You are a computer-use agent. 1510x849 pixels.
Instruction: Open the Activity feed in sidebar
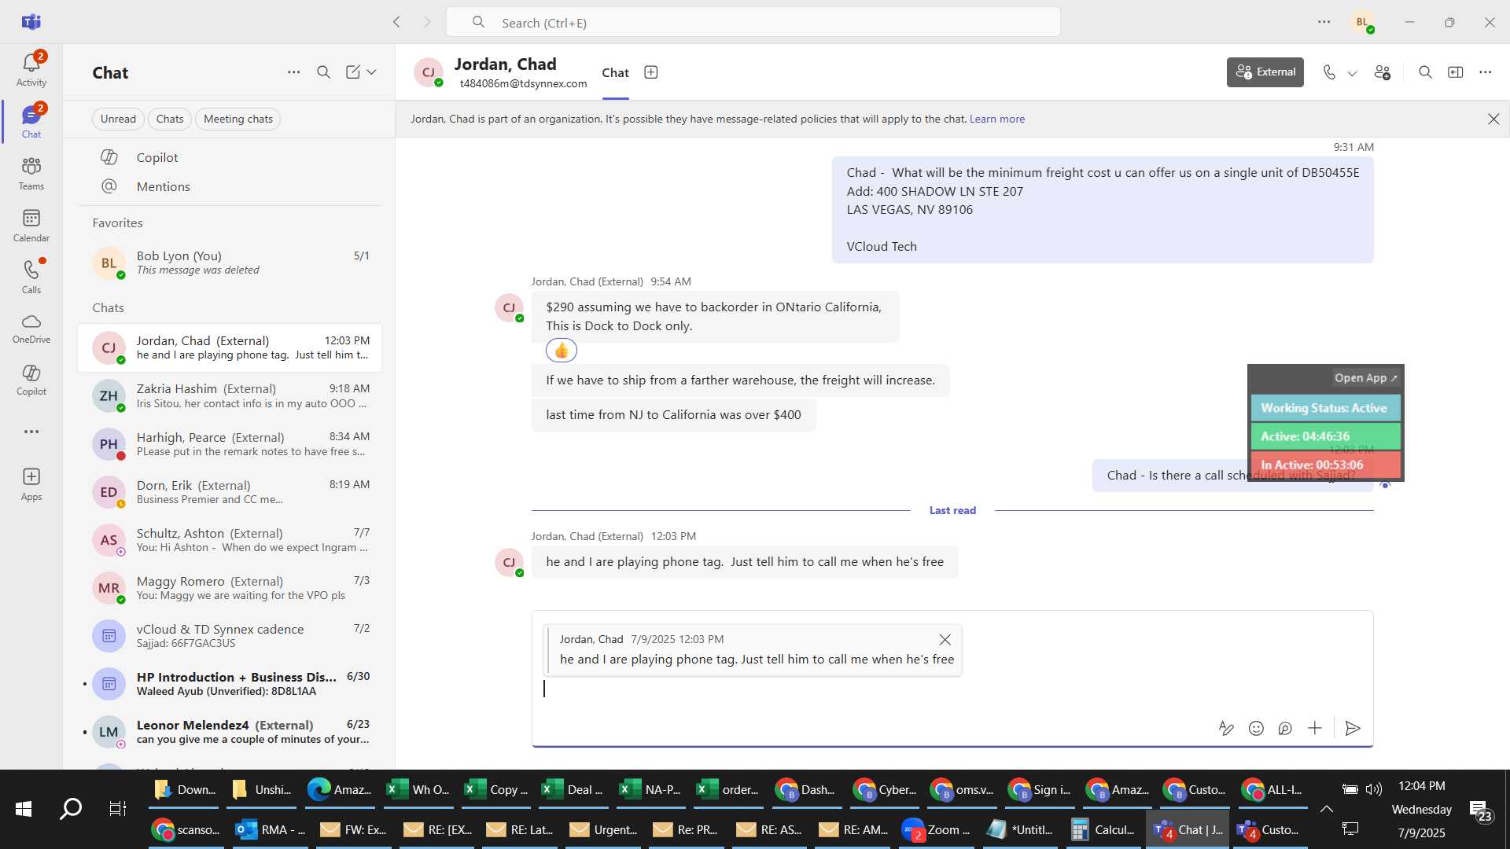point(31,69)
